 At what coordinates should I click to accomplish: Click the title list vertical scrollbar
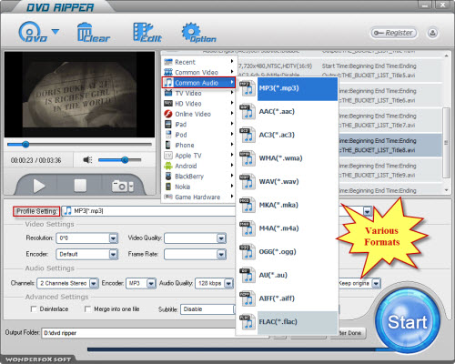pyautogui.click(x=446, y=143)
